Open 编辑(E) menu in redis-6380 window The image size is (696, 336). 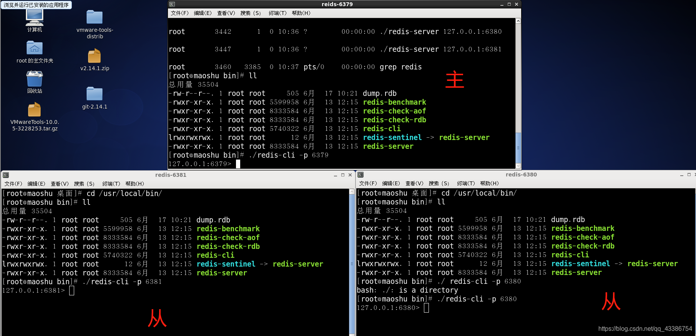click(391, 183)
